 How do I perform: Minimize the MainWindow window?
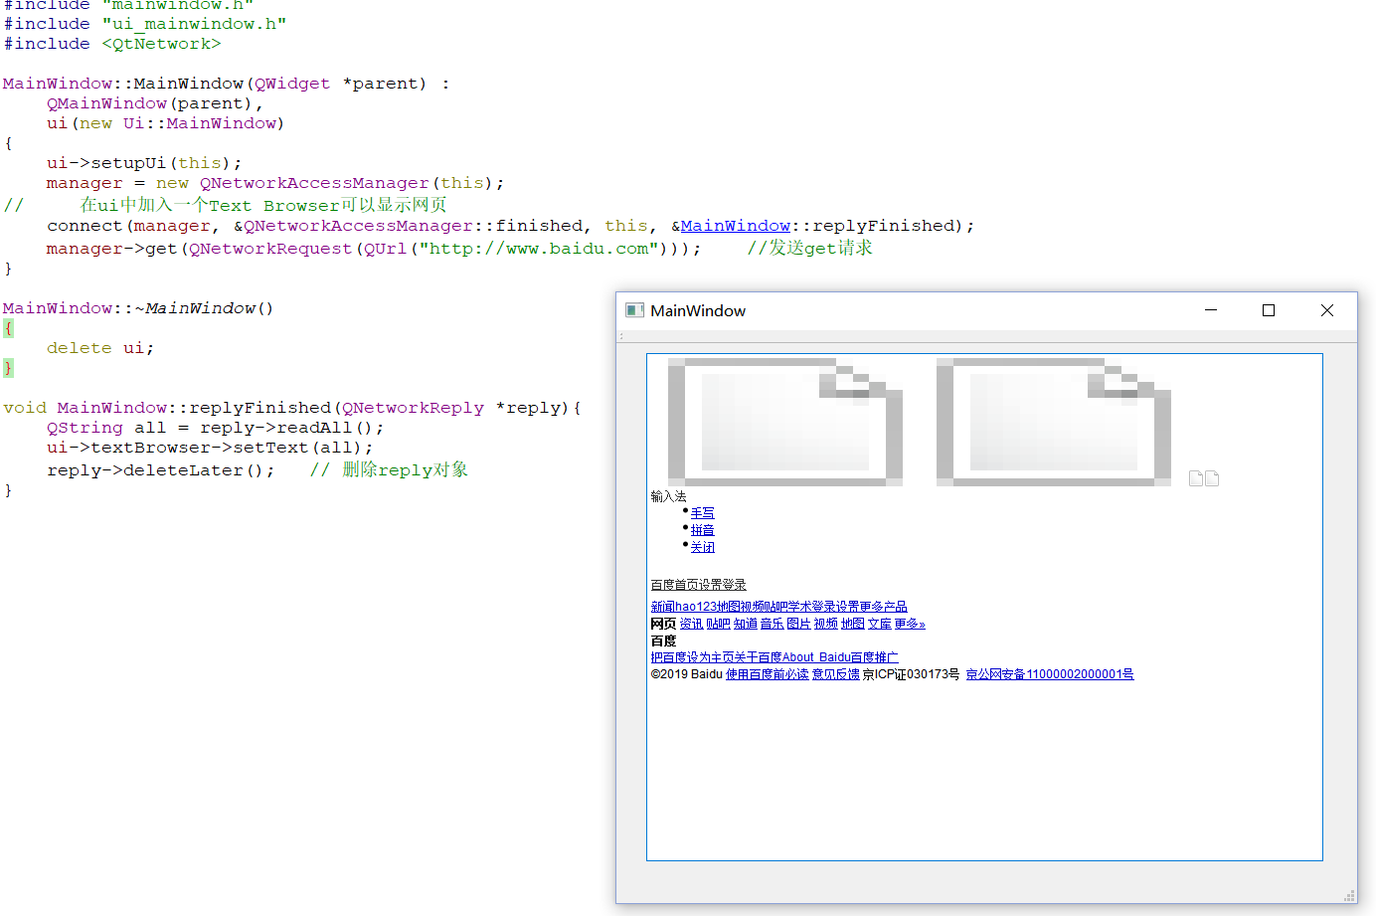(1211, 310)
